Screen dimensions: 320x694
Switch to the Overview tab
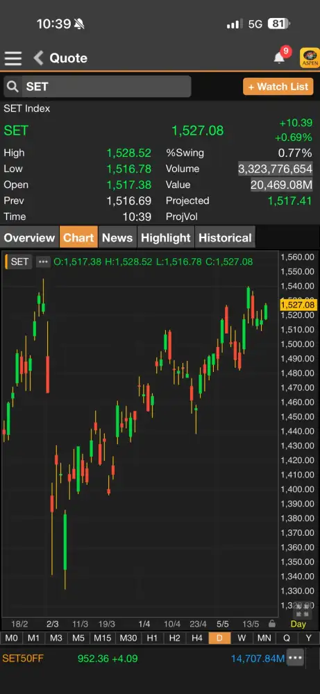pos(29,237)
